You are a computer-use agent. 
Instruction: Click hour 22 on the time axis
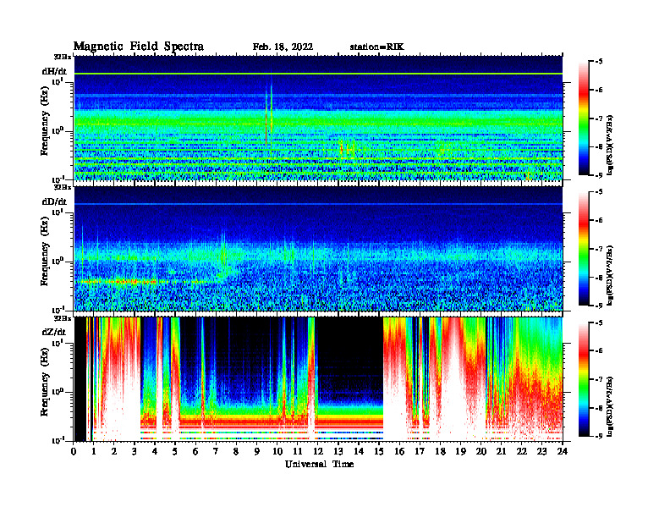(x=522, y=451)
